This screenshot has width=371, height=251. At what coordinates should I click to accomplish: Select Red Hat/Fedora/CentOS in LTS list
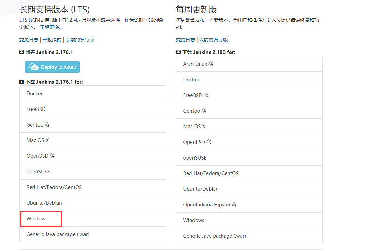[93, 187]
